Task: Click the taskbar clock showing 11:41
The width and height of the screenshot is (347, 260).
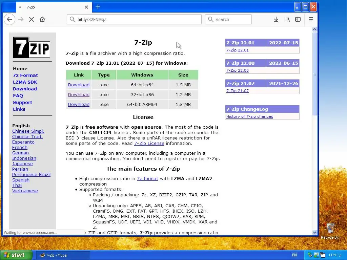Action: pos(335,255)
